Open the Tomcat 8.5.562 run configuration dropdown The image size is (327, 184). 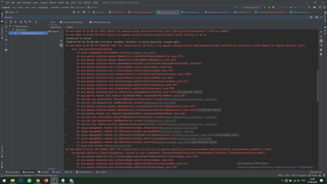(x=251, y=7)
